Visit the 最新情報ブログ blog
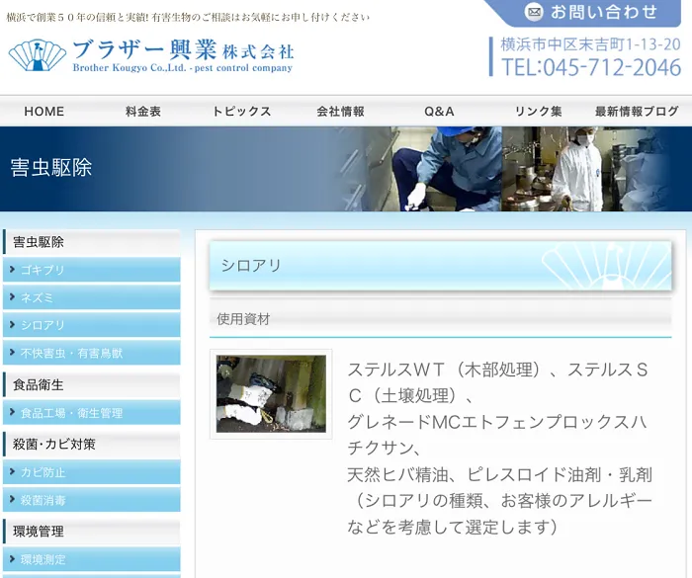 [637, 112]
